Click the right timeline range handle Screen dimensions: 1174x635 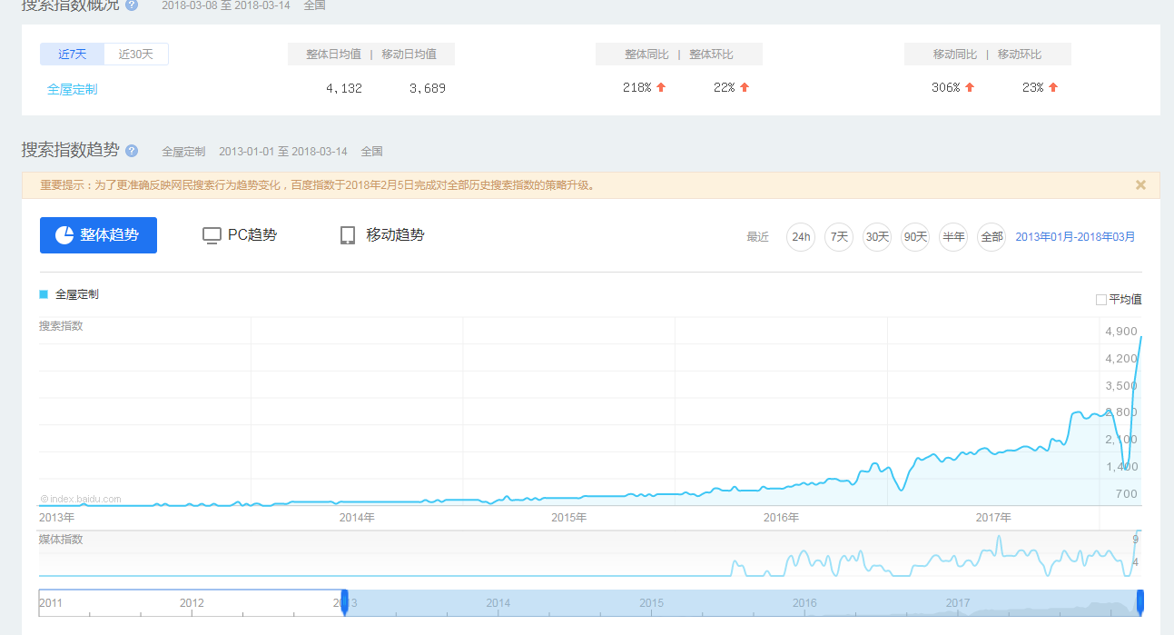tap(1140, 601)
